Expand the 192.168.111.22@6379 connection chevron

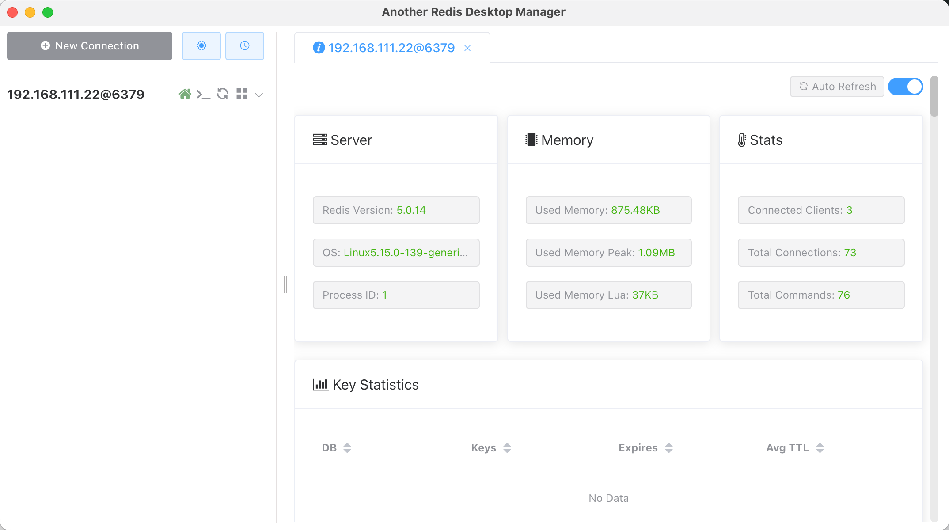coord(259,95)
